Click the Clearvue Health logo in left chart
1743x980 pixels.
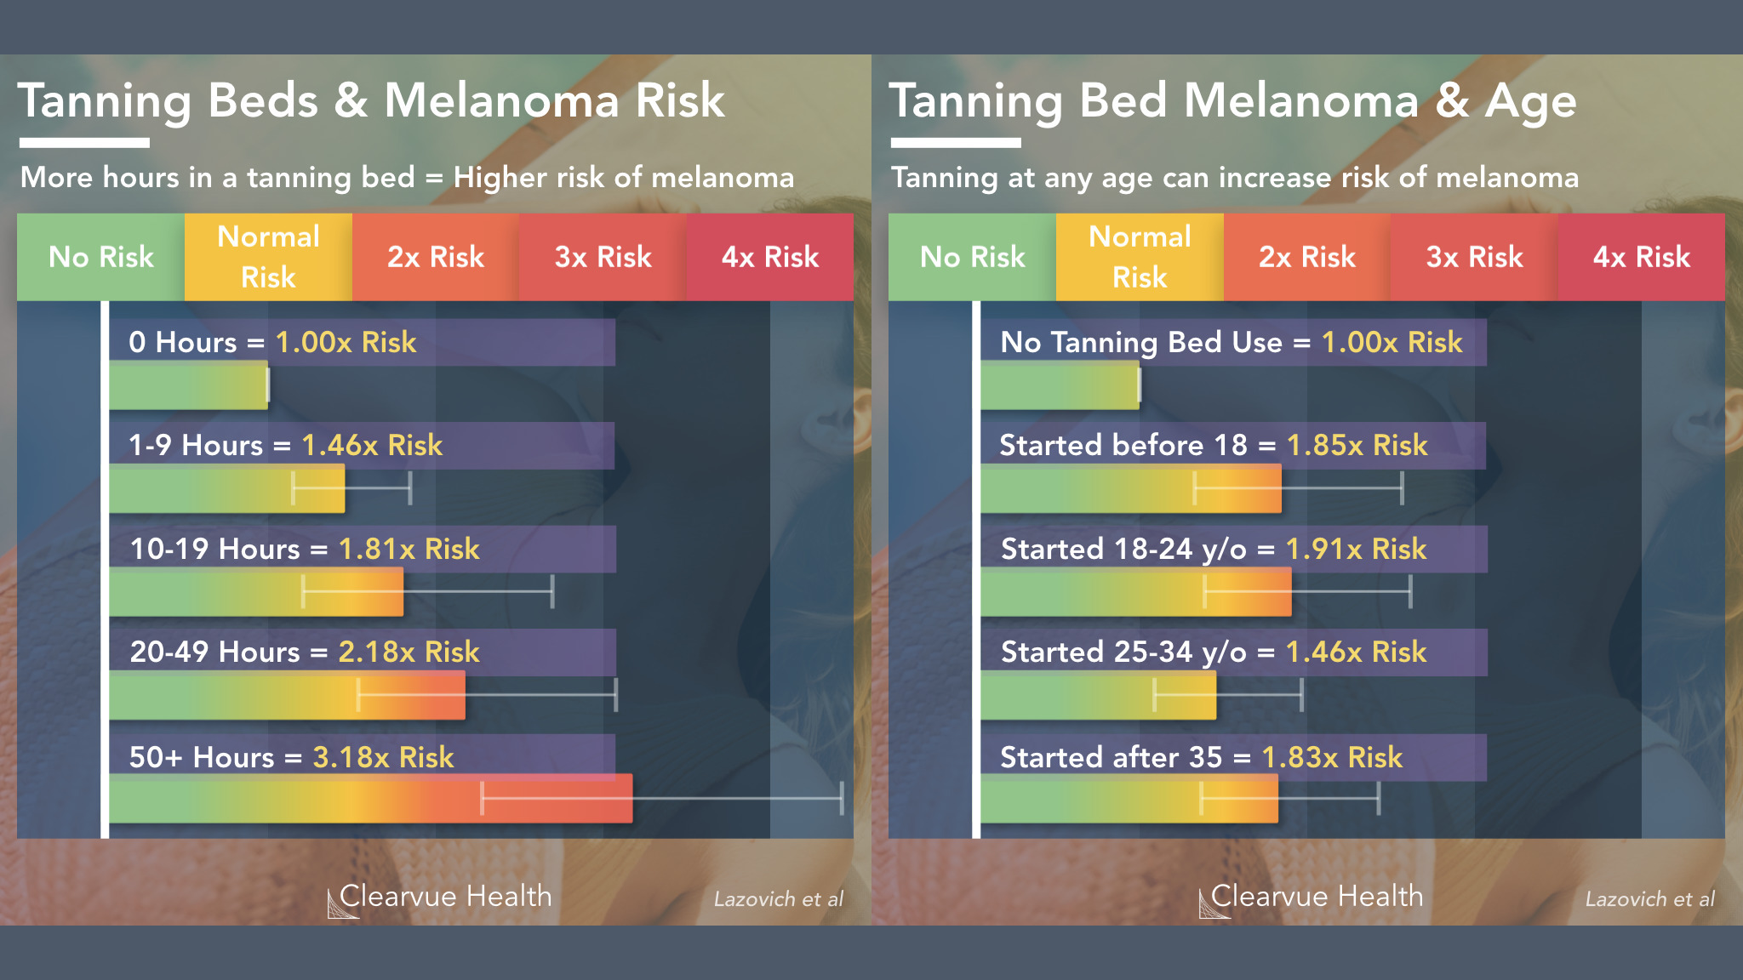pos(440,897)
